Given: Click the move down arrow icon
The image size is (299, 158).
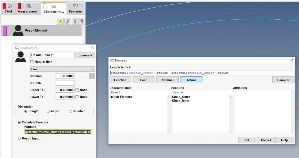Looking at the screenshot, I should pos(75,21).
